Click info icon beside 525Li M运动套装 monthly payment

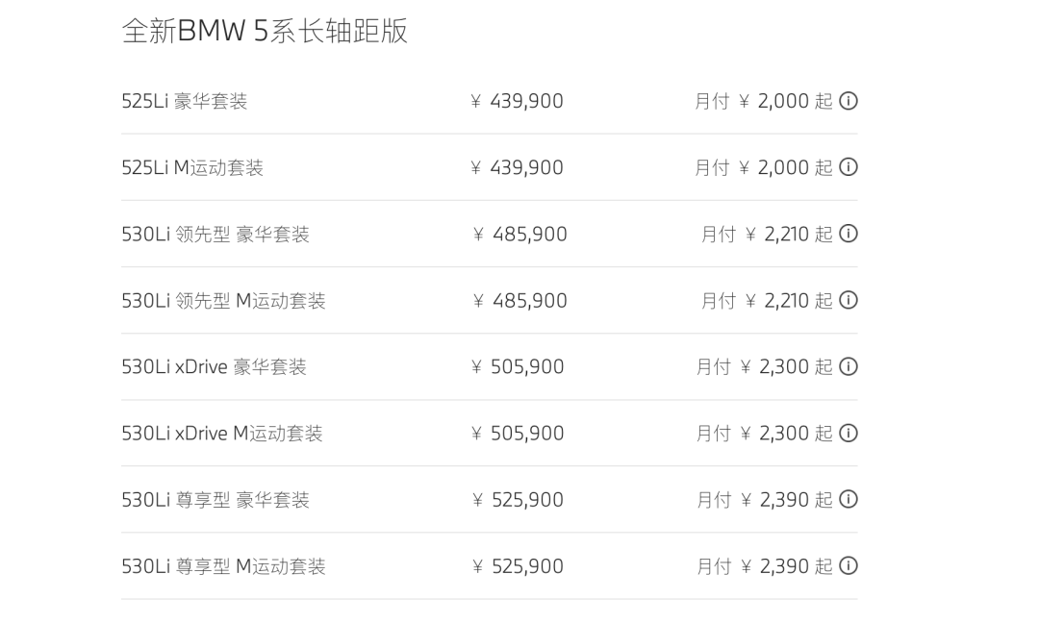pyautogui.click(x=849, y=167)
